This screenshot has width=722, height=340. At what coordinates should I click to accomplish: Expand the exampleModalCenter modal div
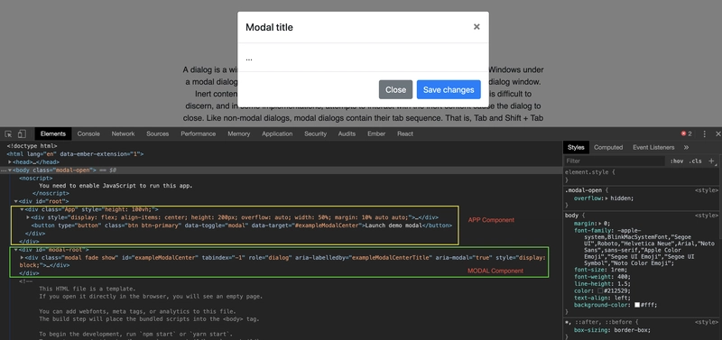(22, 258)
